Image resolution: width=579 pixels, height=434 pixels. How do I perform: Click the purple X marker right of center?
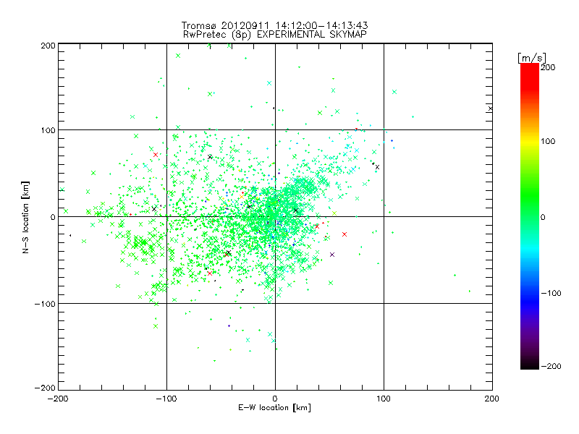pos(332,255)
